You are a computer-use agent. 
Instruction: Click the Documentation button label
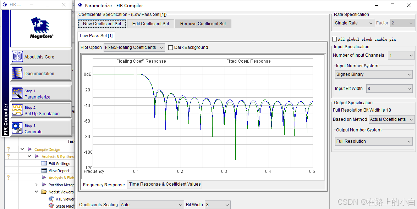coord(39,74)
